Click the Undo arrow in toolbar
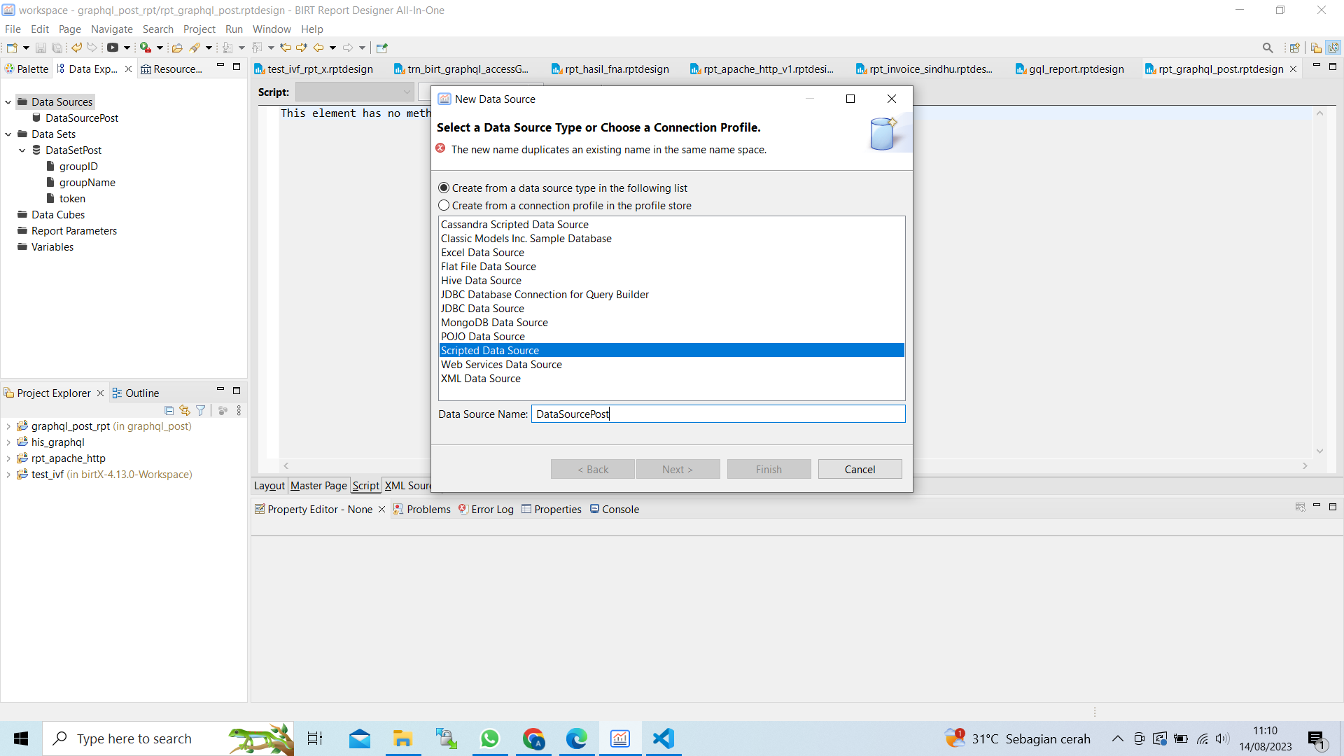 point(76,48)
